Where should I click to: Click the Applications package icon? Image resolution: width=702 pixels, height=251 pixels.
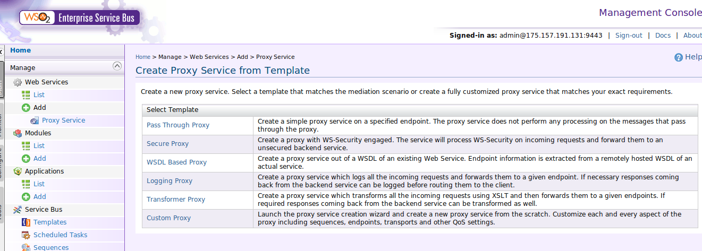pyautogui.click(x=18, y=171)
